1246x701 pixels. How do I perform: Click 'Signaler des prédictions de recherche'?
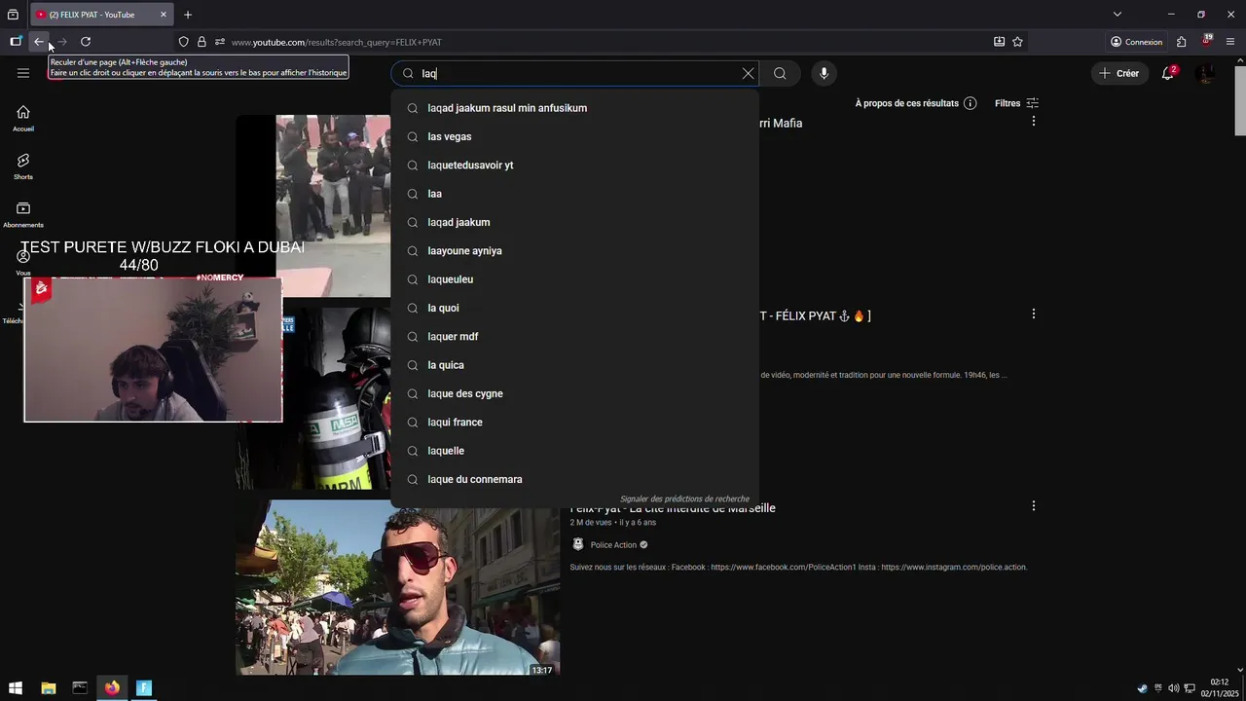tap(684, 499)
